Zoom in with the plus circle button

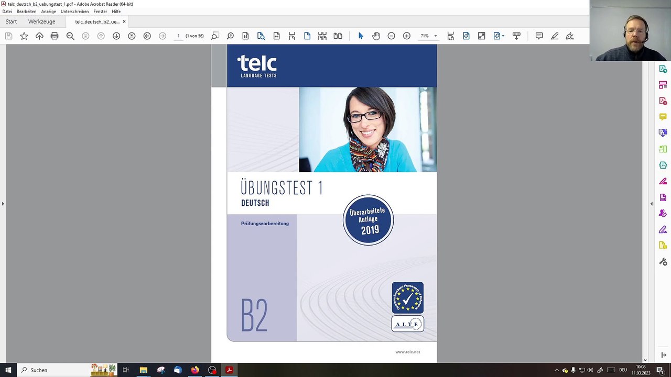pyautogui.click(x=407, y=36)
